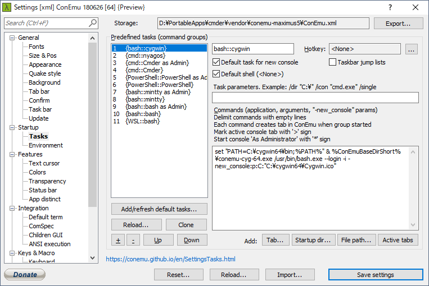The image size is (429, 286).
Task: Enable Taskbar jump lists checkbox
Action: [x=332, y=62]
